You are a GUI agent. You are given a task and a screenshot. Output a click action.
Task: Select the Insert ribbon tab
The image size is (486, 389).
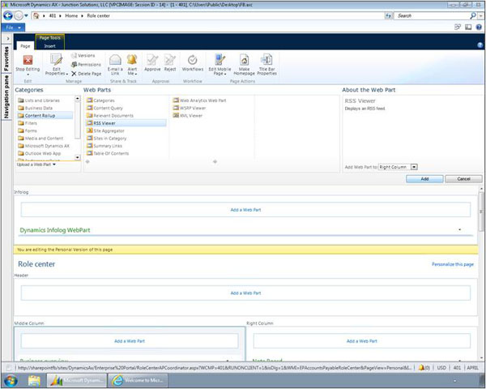(49, 46)
